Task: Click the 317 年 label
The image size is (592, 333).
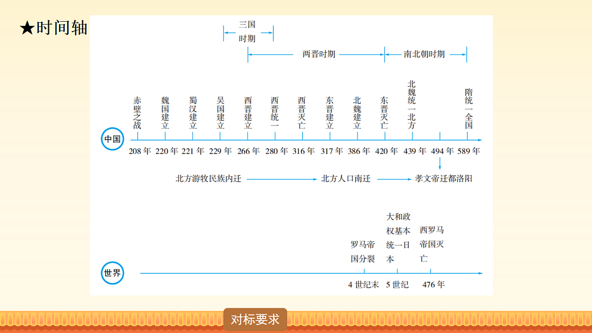Action: click(x=332, y=151)
